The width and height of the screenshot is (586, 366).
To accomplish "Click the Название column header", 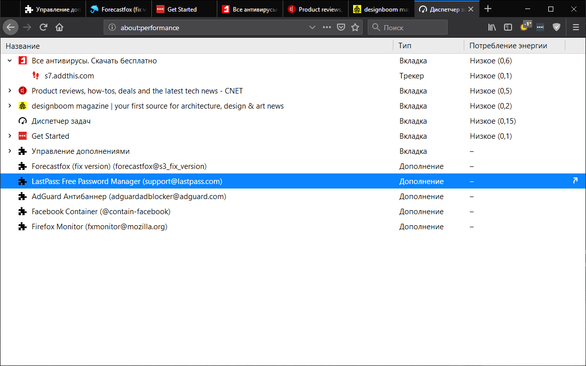I will click(x=197, y=46).
